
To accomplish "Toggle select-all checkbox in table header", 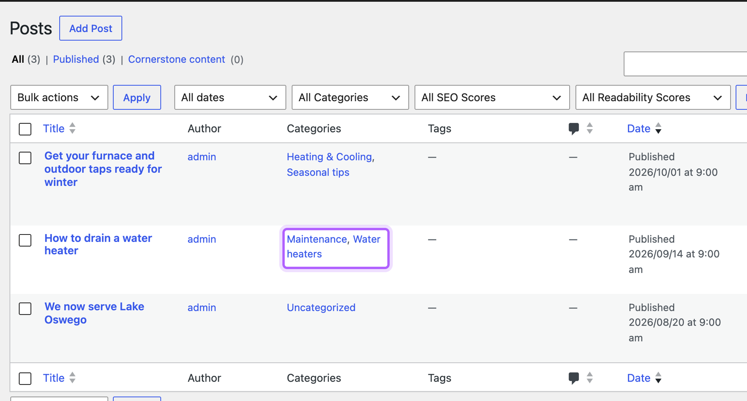I will [x=25, y=129].
